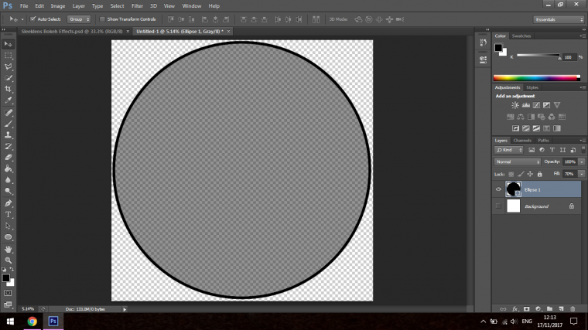Screen dimensions: 588x330
Task: Open the Color panel options menu
Action: (583, 36)
